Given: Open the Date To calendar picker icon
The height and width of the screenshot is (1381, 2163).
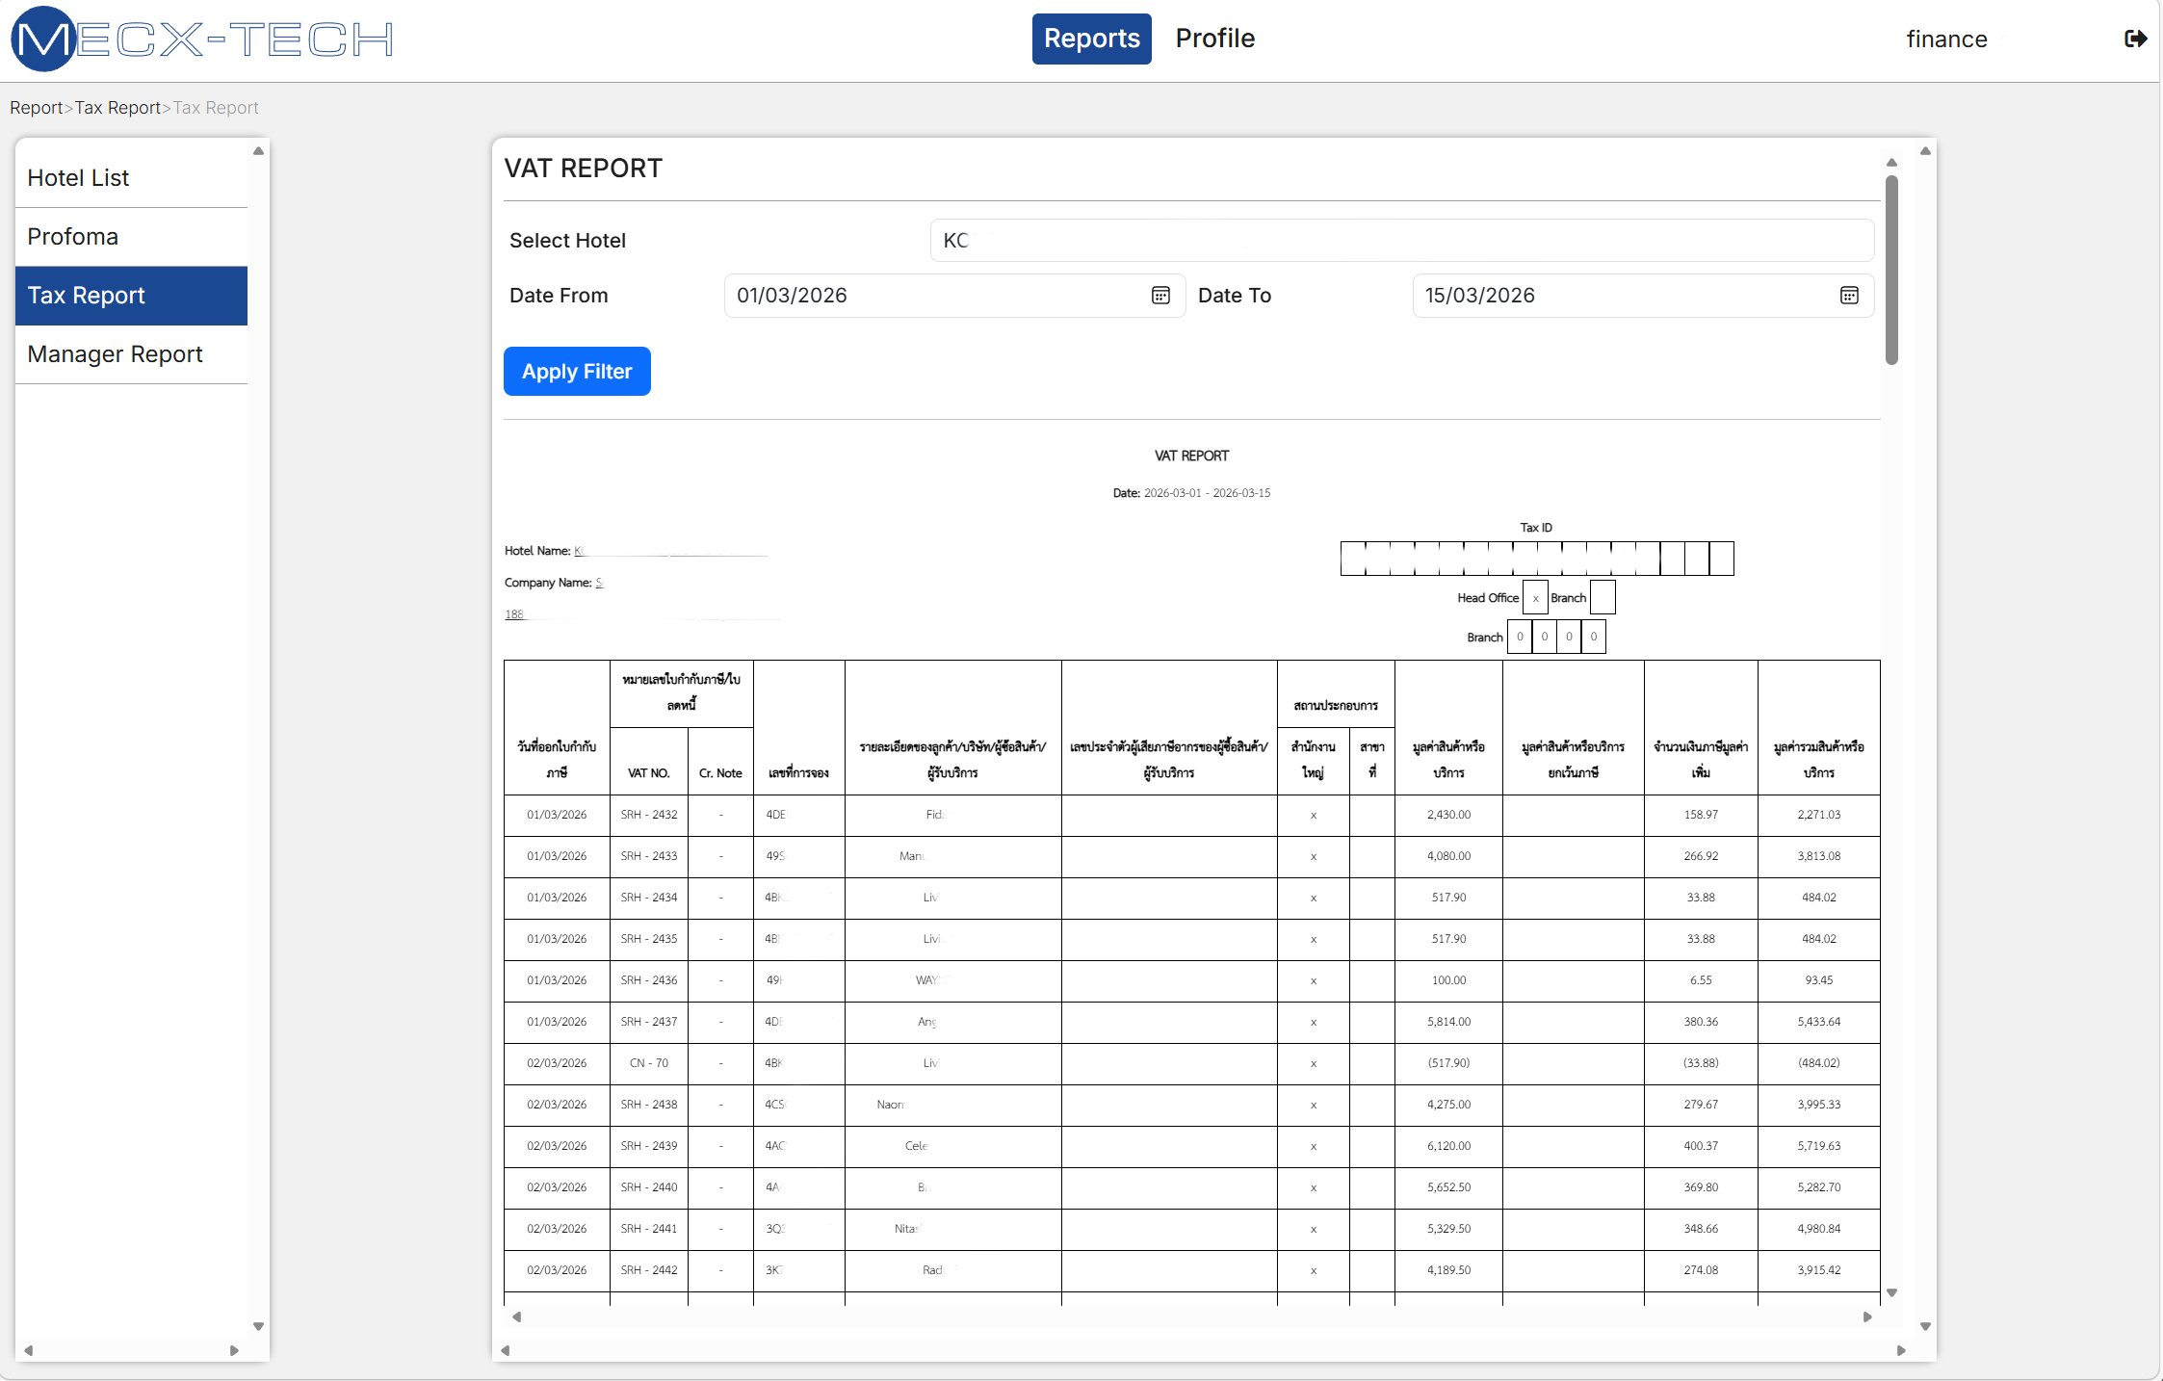Looking at the screenshot, I should pyautogui.click(x=1849, y=296).
